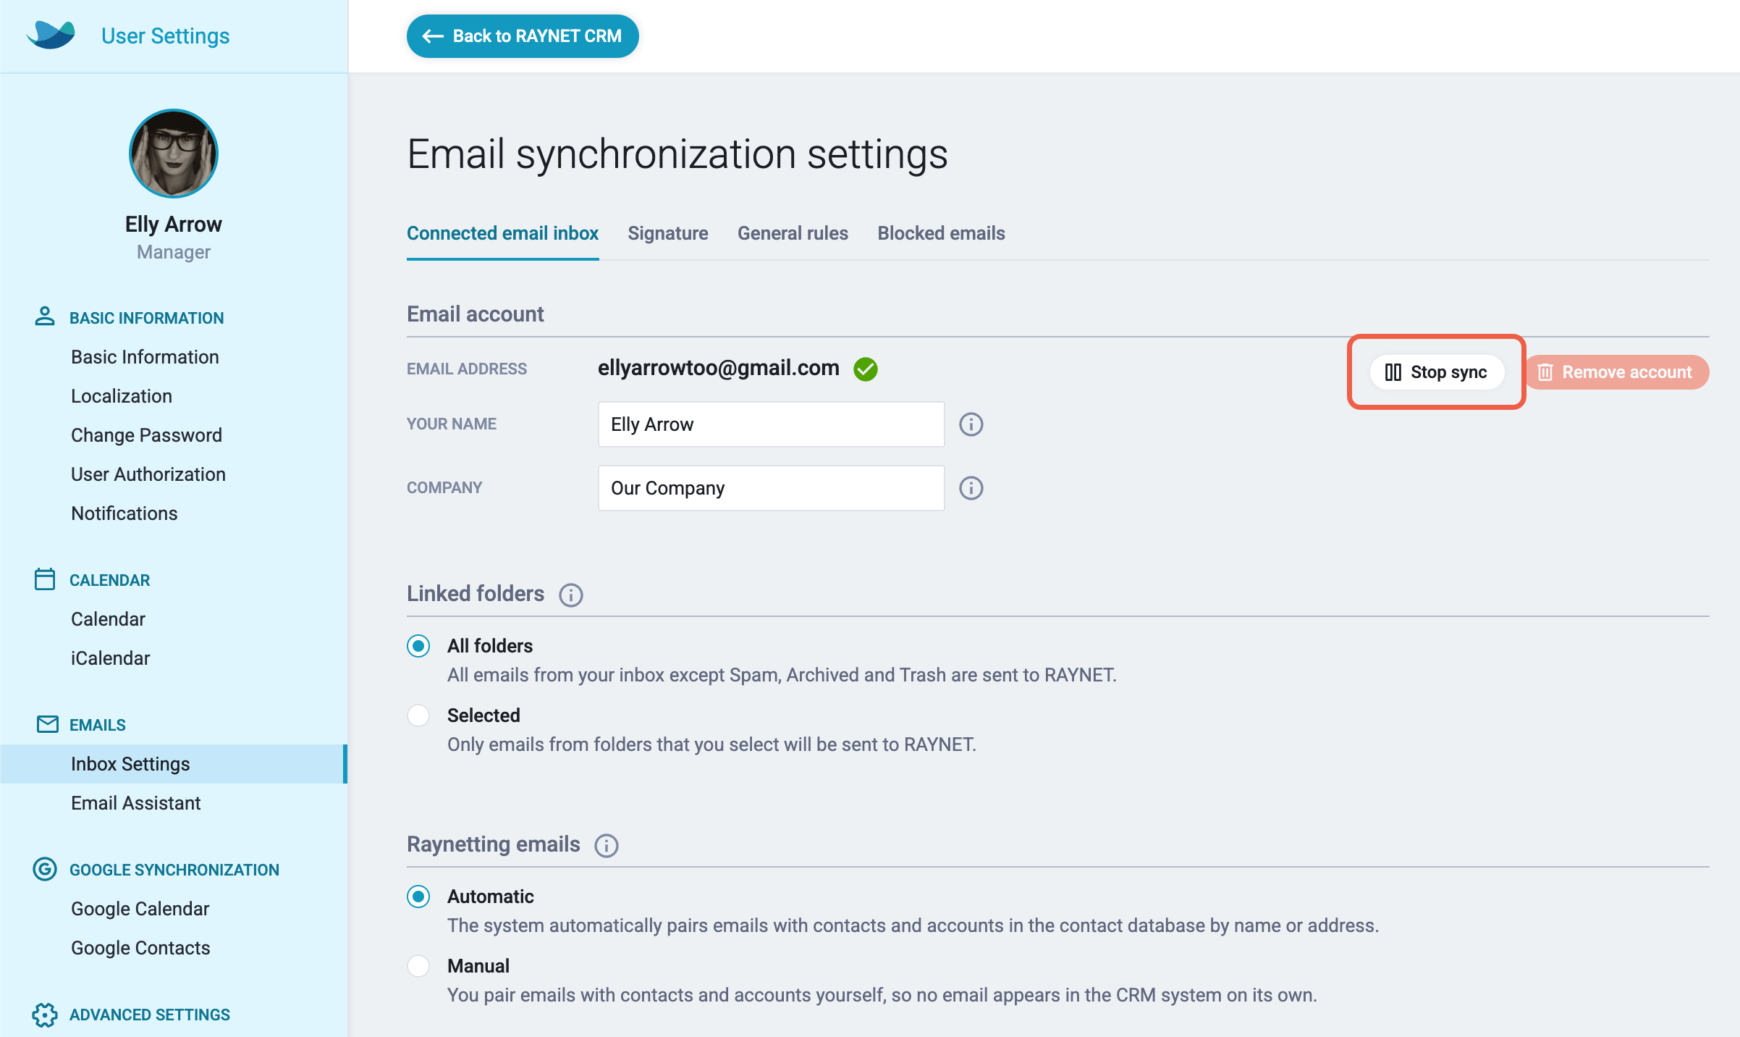
Task: Click Back to RAYNET CRM button
Action: [523, 36]
